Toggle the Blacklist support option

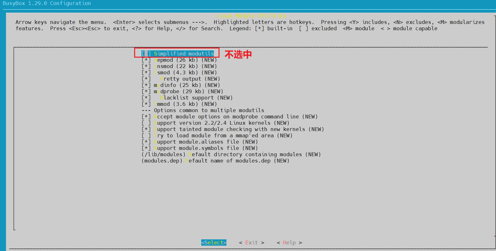(187, 98)
